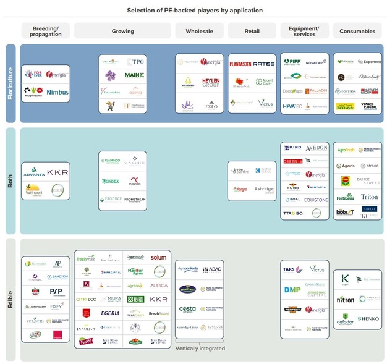387x364 pixels.
Task: Click the Henko logo
Action: (369, 318)
